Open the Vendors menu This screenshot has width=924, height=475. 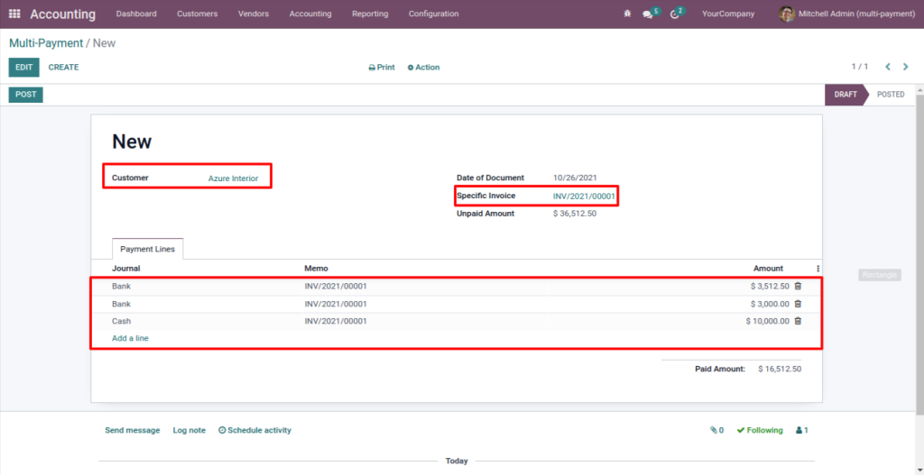pyautogui.click(x=254, y=14)
